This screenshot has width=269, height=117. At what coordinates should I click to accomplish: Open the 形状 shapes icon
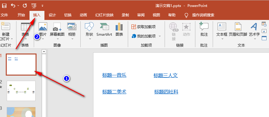89,26
